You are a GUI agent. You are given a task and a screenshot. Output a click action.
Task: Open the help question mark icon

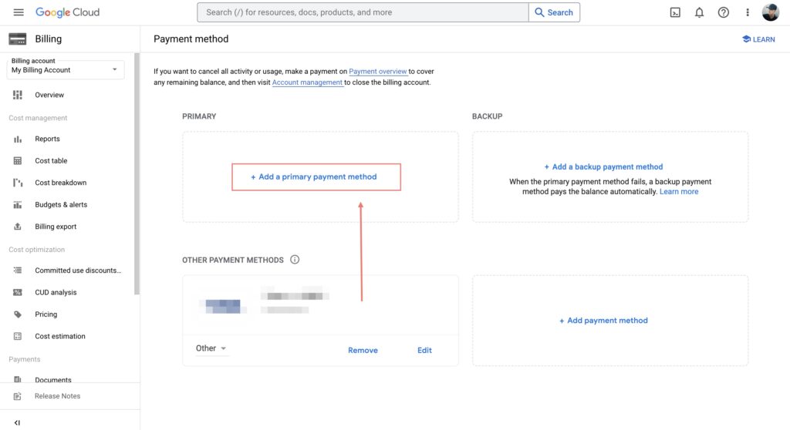(723, 12)
